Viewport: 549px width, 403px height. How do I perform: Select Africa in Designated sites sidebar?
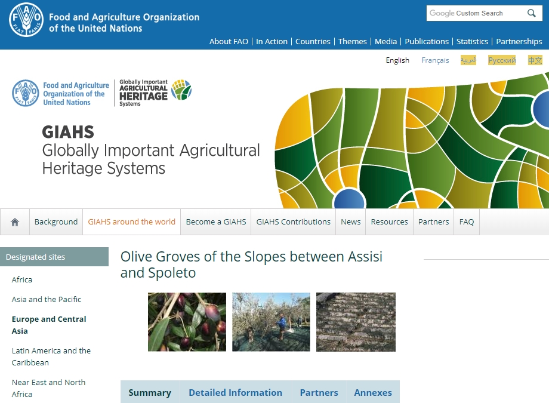(x=22, y=279)
